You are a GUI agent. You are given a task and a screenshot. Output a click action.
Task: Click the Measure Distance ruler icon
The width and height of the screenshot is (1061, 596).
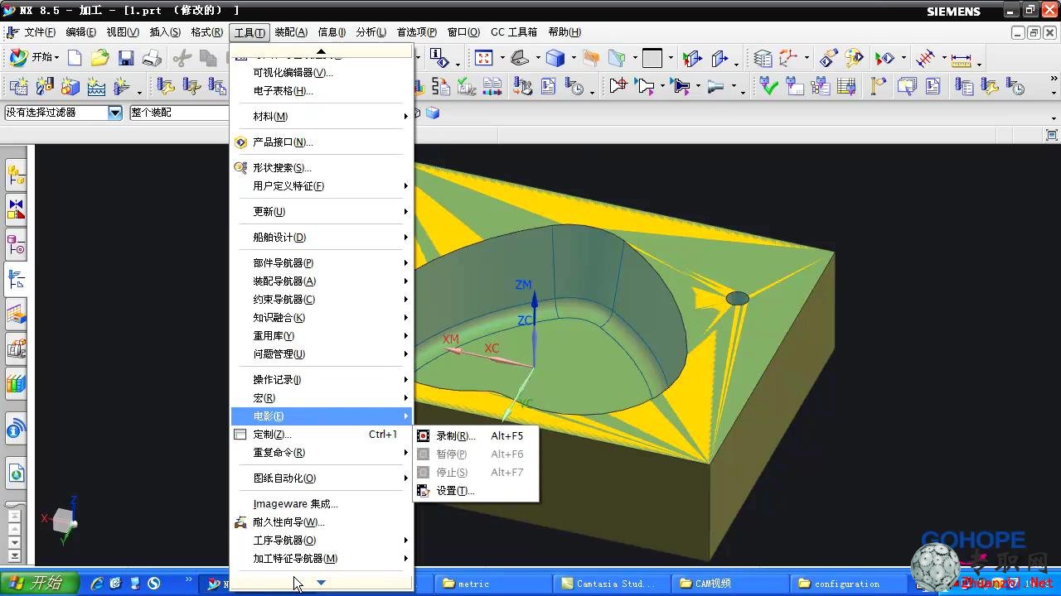pyautogui.click(x=961, y=59)
